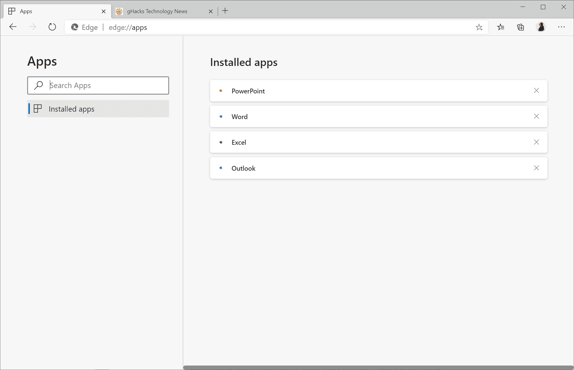
Task: Open the Outlook app entry
Action: tap(379, 168)
